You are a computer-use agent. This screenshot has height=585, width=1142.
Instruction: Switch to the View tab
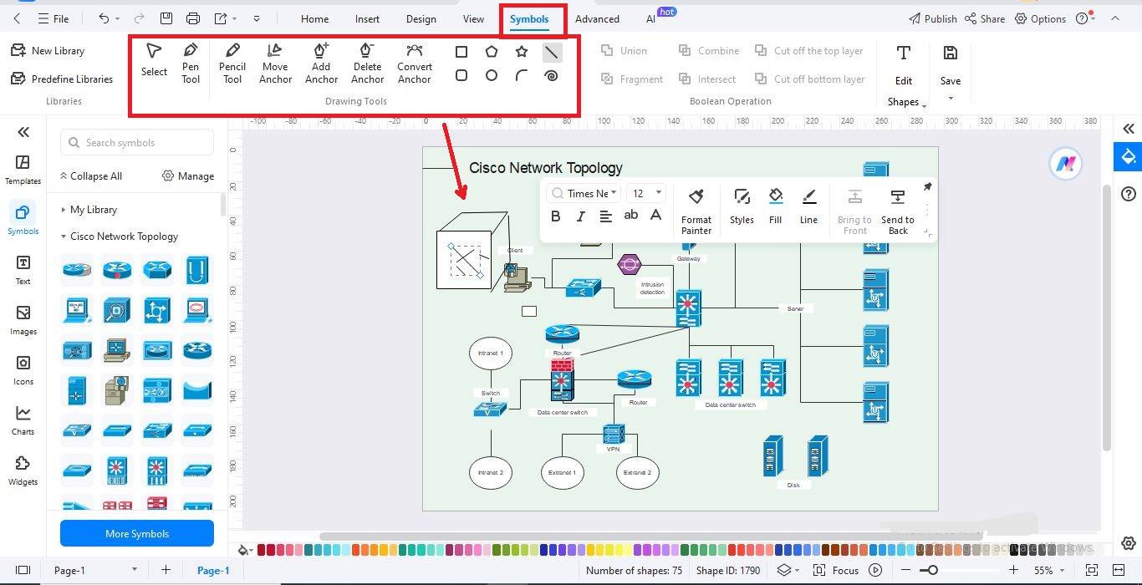473,18
